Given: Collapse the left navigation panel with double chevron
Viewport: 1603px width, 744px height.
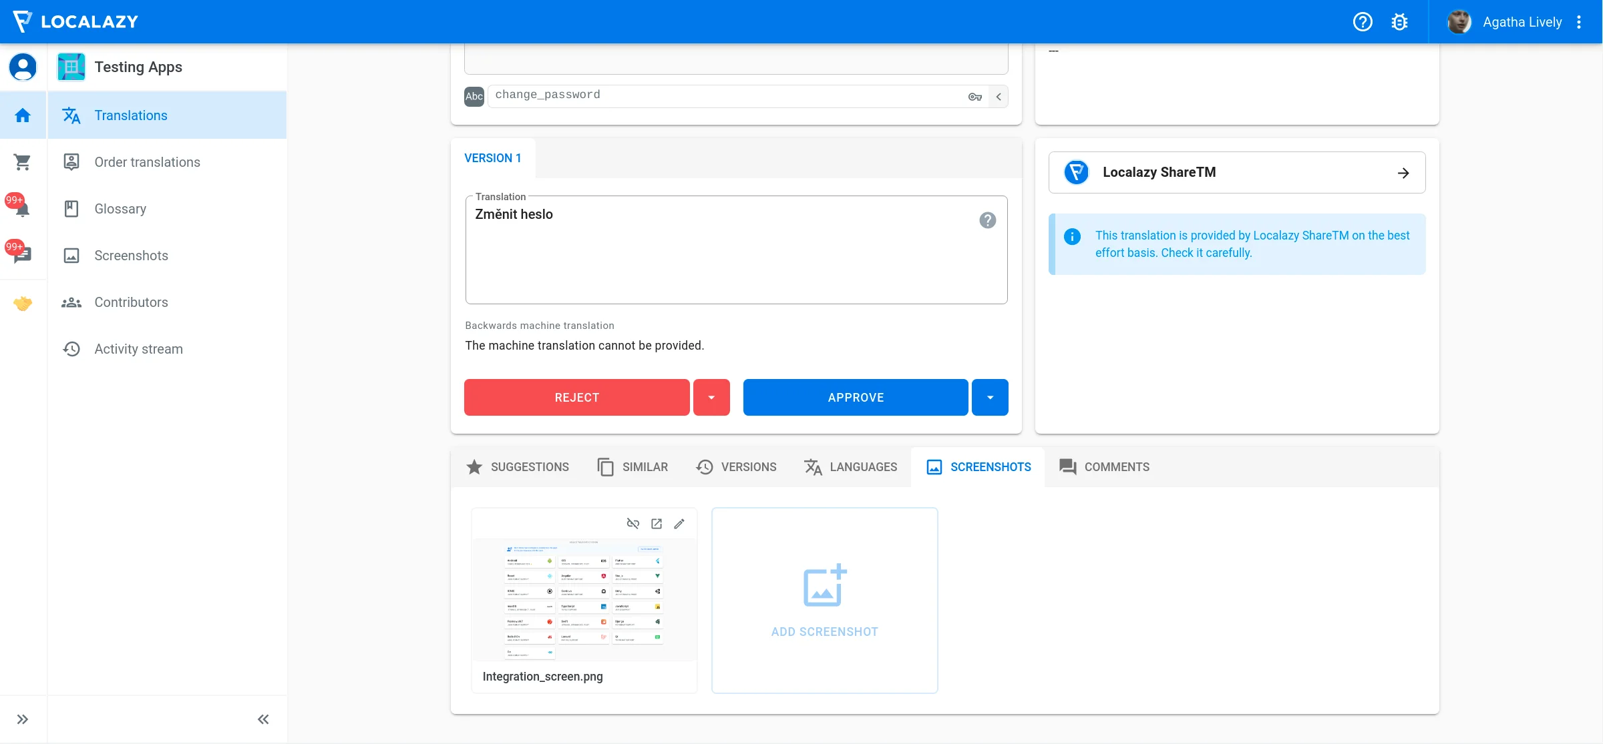Looking at the screenshot, I should tap(262, 719).
